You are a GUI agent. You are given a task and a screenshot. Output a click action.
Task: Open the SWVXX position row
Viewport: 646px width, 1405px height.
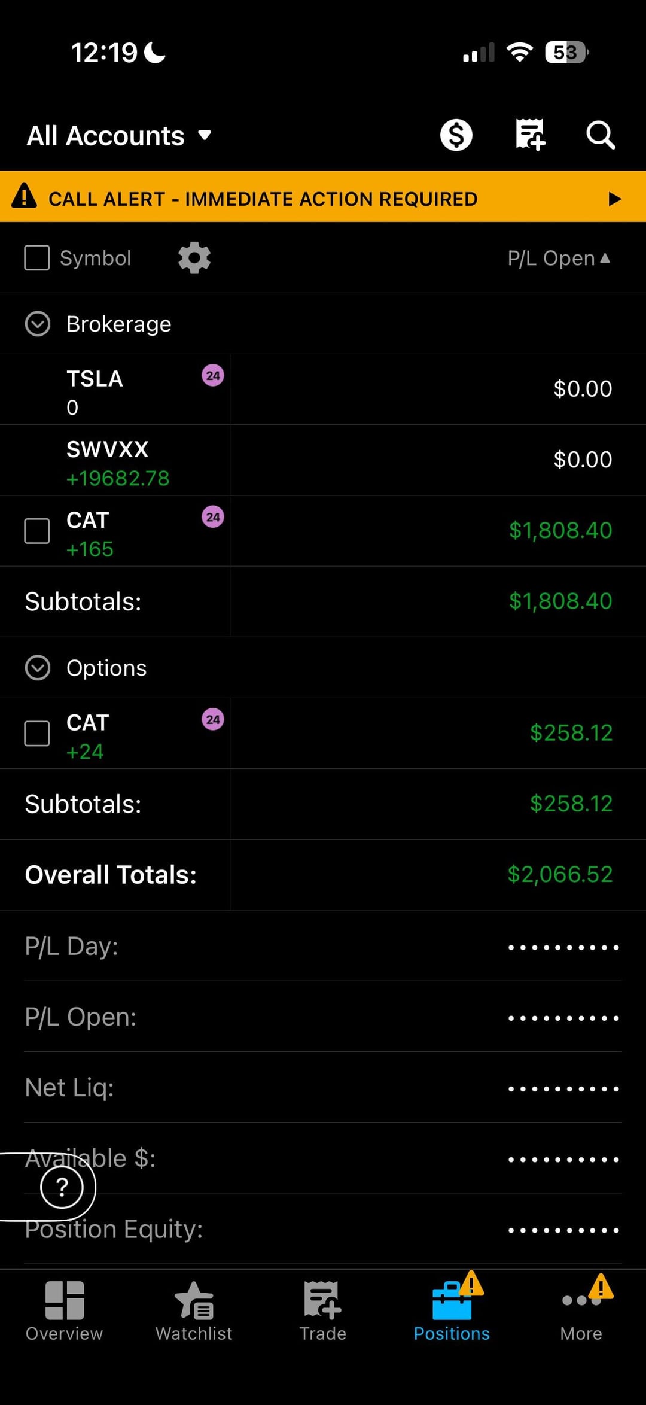tap(323, 460)
